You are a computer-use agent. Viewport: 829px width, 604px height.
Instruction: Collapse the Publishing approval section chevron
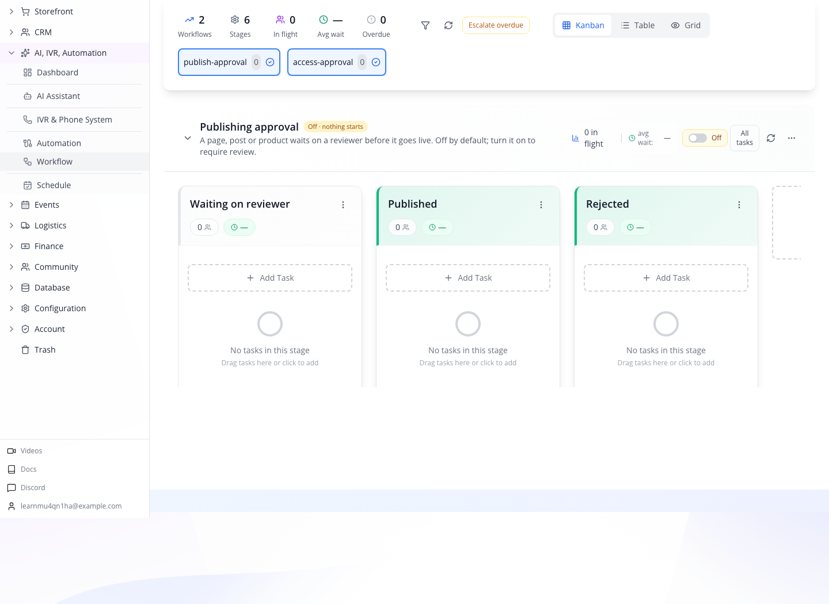click(x=188, y=138)
